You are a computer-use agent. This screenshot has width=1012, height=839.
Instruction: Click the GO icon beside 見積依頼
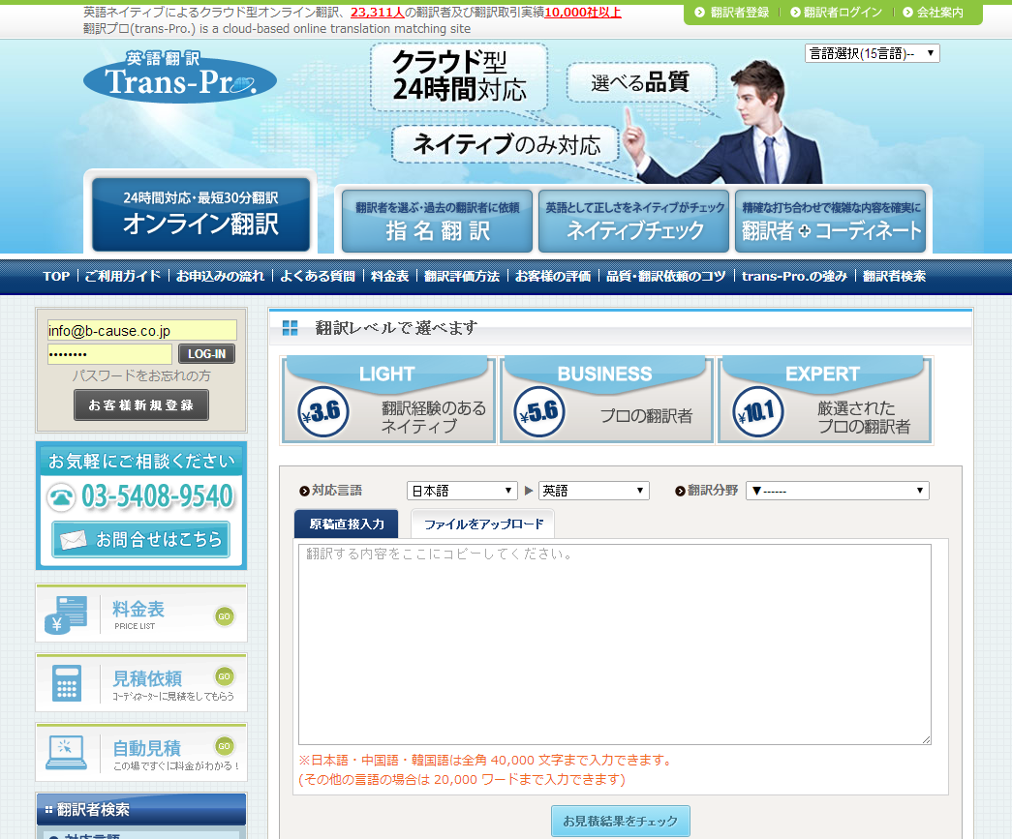224,675
